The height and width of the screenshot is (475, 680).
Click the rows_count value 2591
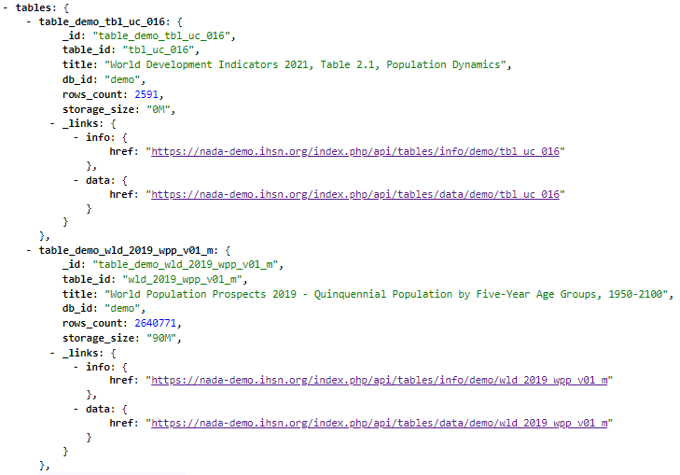coord(146,94)
